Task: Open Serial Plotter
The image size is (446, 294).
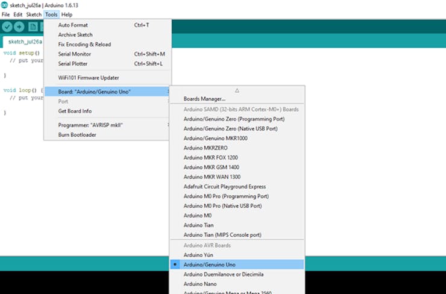Action: pos(108,64)
